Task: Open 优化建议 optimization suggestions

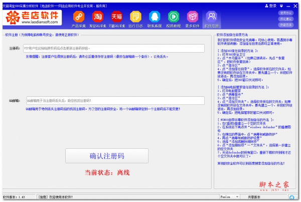Action: (286, 19)
